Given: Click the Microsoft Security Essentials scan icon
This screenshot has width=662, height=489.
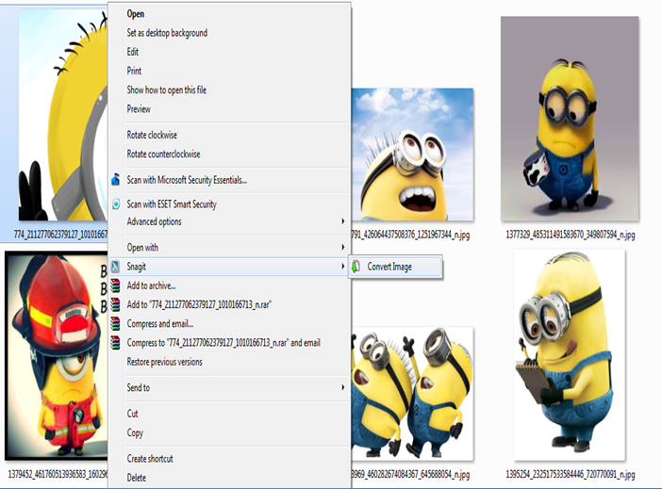Looking at the screenshot, I should (116, 179).
